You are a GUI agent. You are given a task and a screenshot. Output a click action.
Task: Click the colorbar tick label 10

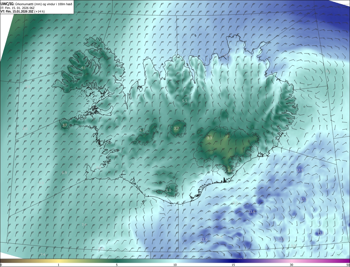tap(175, 265)
